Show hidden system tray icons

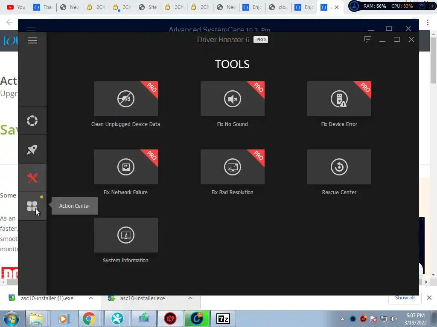coord(342,319)
